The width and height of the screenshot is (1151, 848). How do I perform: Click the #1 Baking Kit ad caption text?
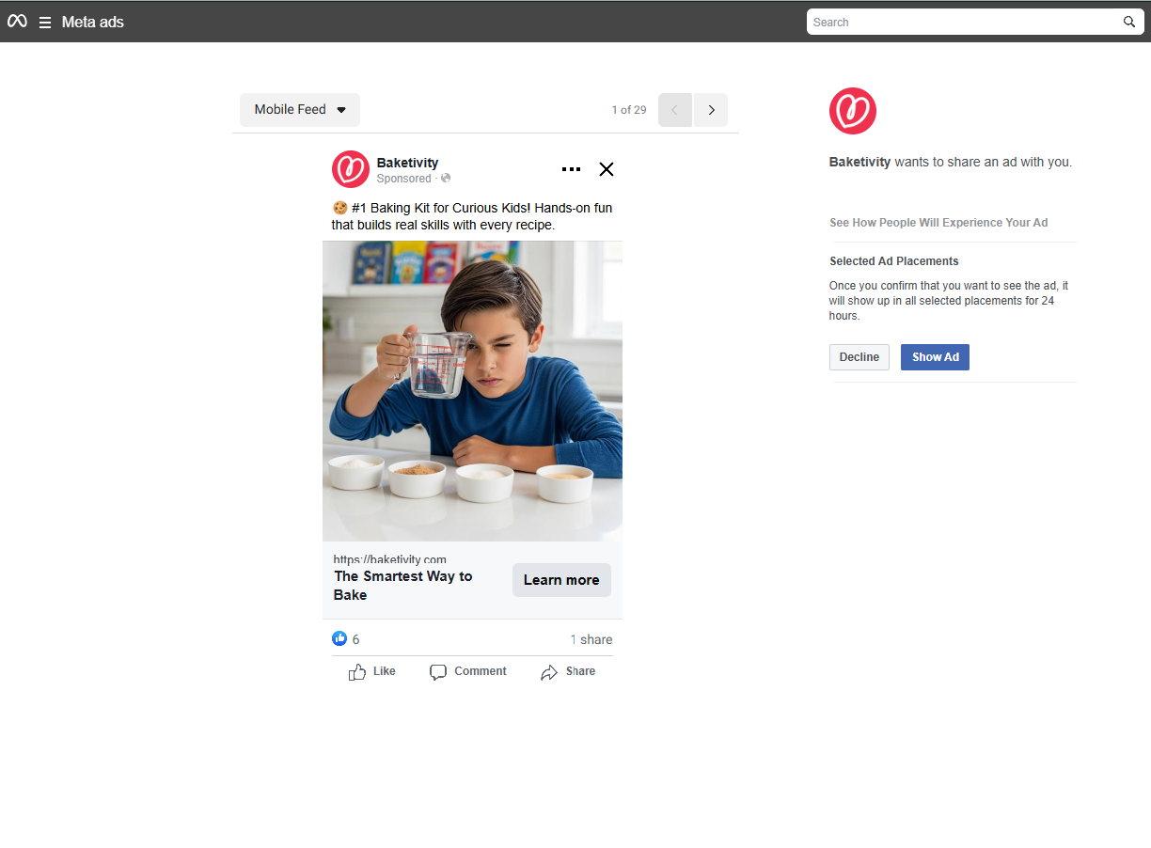pyautogui.click(x=472, y=216)
